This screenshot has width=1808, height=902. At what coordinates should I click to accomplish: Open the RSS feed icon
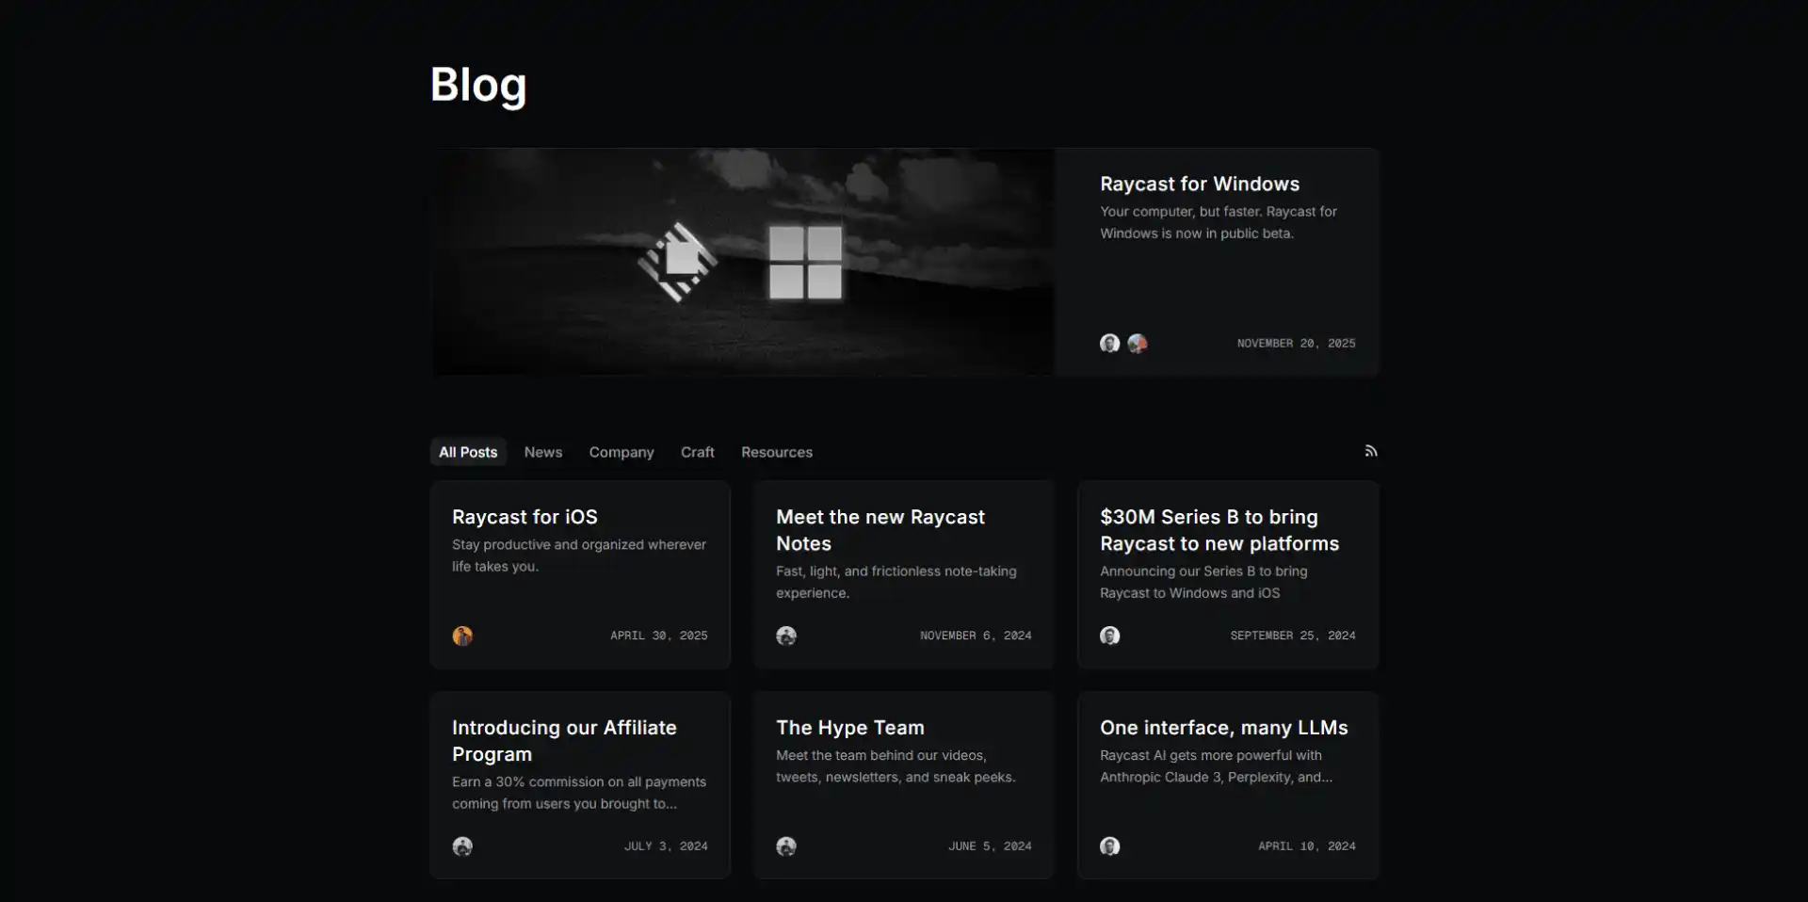(1371, 451)
